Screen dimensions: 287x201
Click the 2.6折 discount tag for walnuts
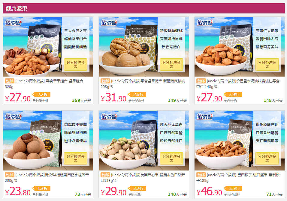tap(137, 94)
